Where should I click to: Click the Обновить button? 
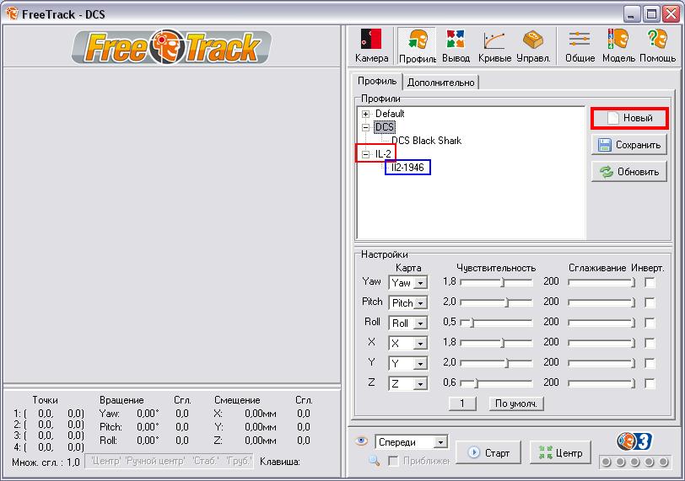tap(629, 171)
